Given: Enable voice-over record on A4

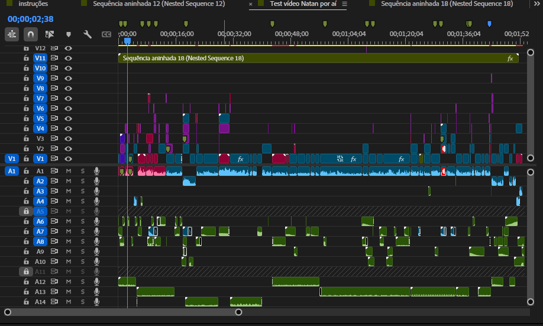Looking at the screenshot, I should pyautogui.click(x=96, y=201).
